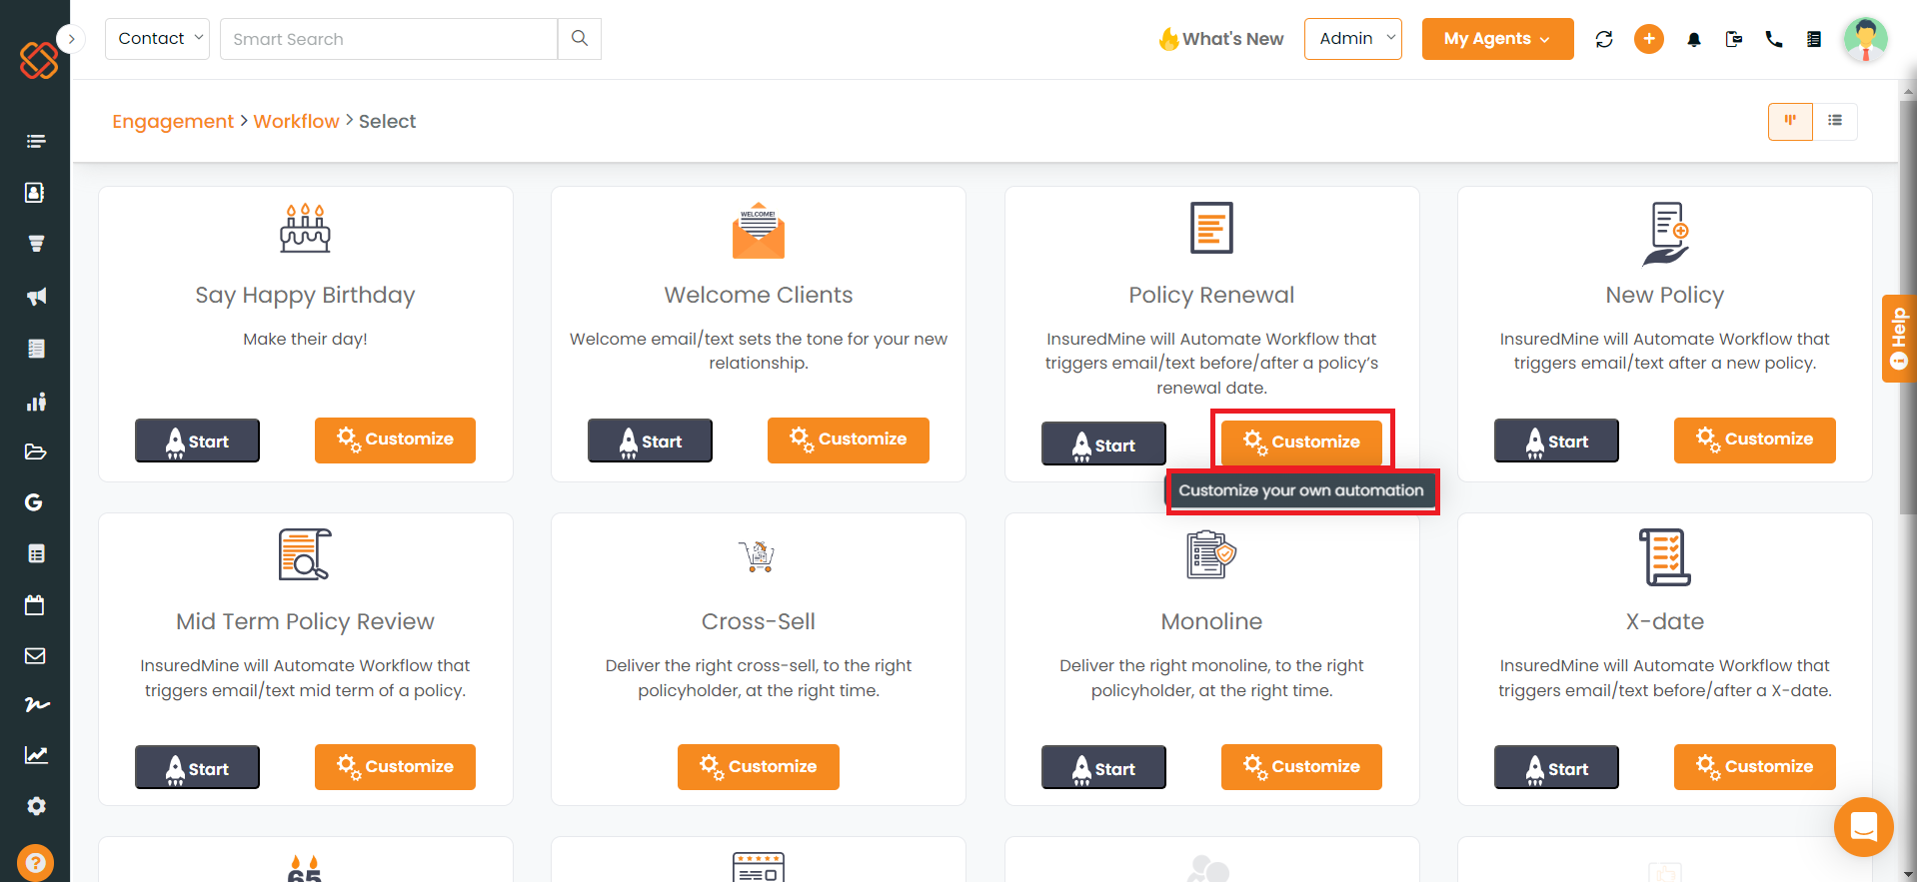Viewport: 1917px width, 882px height.
Task: Customize the Say Happy Birthday workflow
Action: coord(395,440)
